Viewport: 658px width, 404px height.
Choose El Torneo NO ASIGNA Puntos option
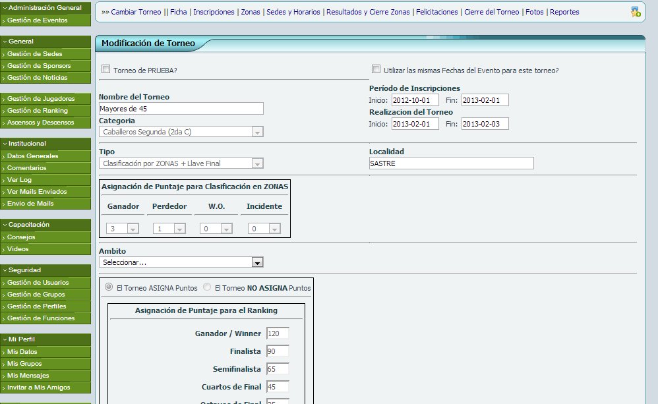(208, 287)
